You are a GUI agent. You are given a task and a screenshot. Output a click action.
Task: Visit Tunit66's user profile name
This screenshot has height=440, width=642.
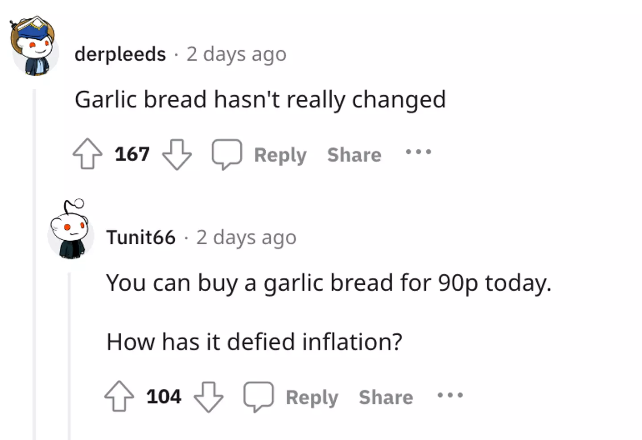[x=141, y=238]
